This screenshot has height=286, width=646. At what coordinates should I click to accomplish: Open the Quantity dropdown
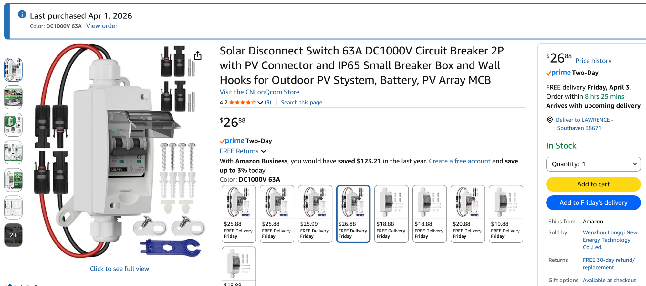[x=593, y=164]
